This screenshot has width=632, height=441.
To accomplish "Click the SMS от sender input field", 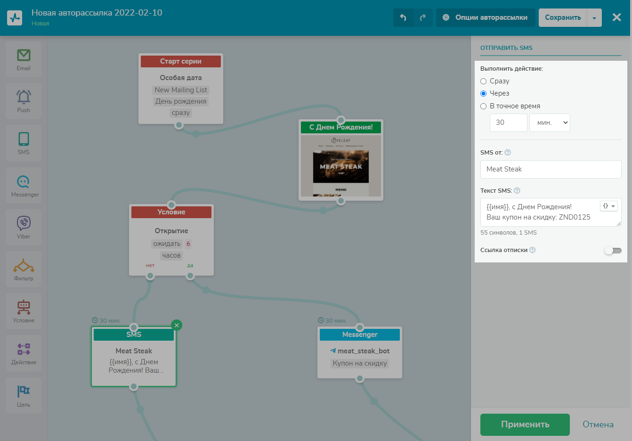I will point(551,169).
